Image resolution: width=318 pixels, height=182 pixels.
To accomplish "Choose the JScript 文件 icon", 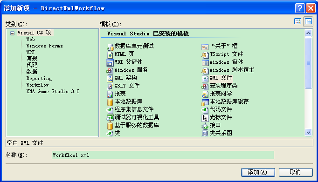I will click(205, 54).
